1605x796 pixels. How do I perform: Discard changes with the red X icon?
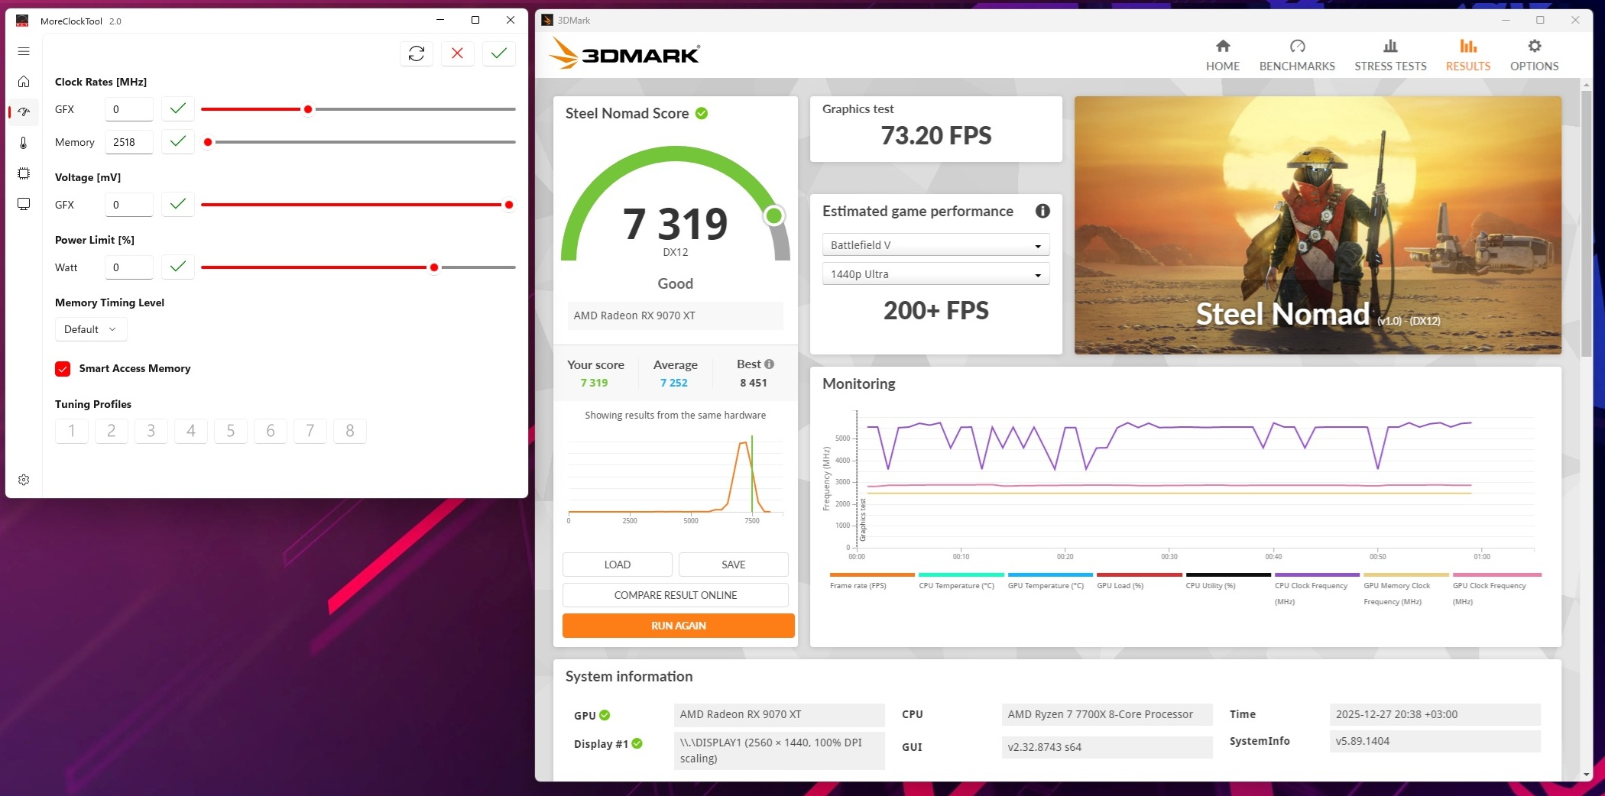(457, 53)
